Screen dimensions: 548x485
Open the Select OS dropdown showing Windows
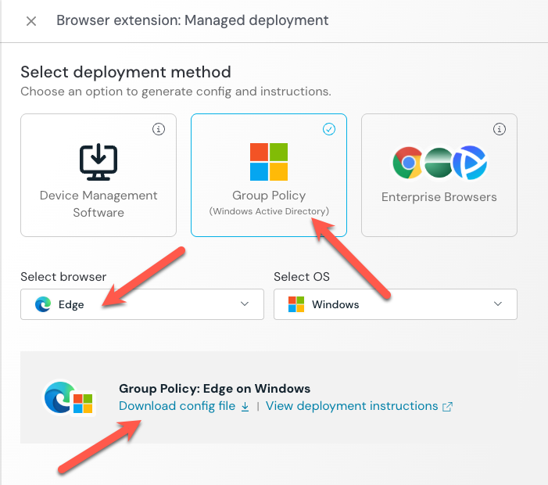point(396,304)
